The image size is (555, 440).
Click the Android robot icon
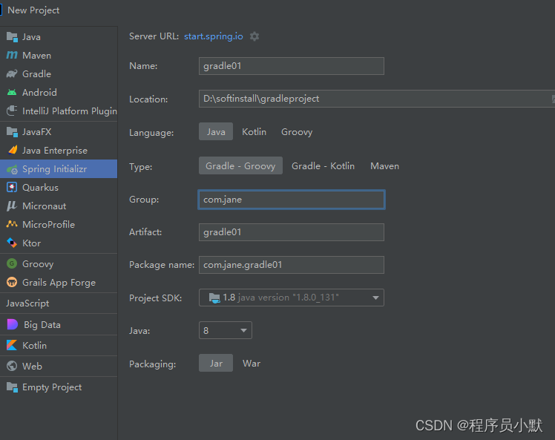click(x=12, y=93)
